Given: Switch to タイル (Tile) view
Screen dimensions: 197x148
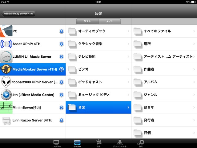Looking at the screenshot, I should [x=110, y=21].
